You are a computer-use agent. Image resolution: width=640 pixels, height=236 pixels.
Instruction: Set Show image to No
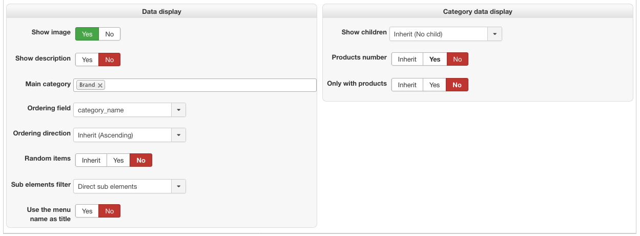(109, 34)
